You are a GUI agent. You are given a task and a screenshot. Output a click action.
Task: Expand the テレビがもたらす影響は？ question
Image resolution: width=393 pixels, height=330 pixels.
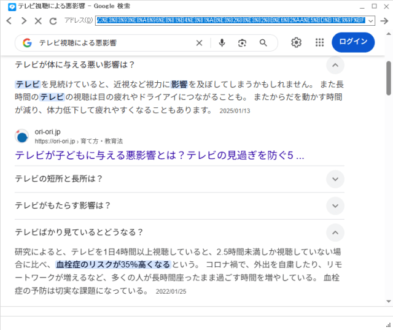coord(335,206)
